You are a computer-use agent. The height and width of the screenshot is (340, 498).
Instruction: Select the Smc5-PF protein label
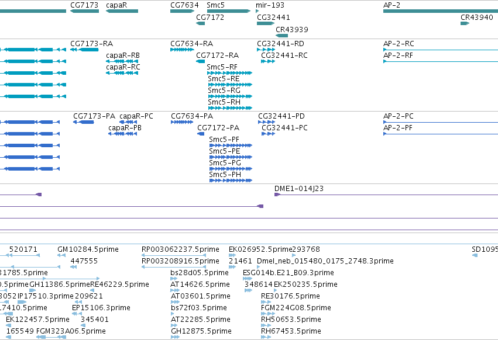point(224,140)
